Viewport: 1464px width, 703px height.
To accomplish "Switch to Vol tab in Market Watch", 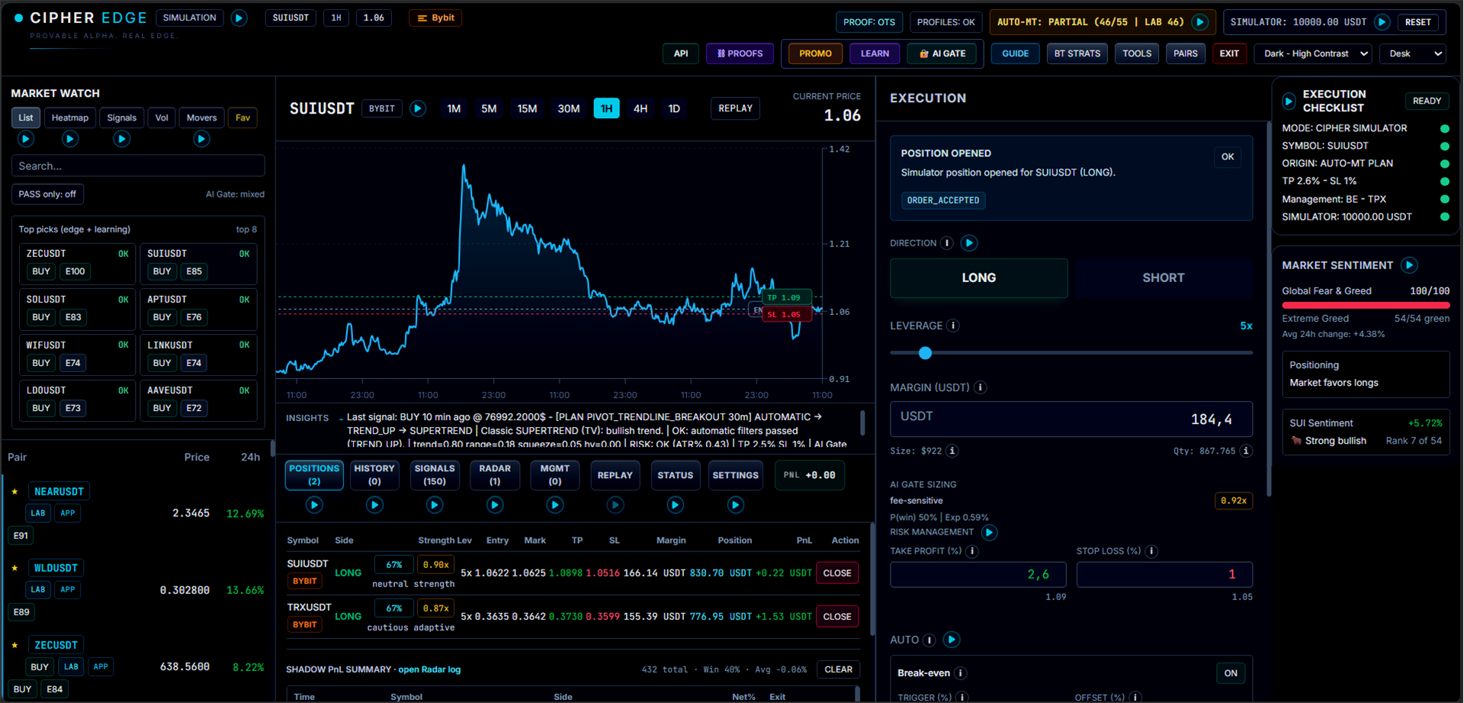I will (x=162, y=117).
